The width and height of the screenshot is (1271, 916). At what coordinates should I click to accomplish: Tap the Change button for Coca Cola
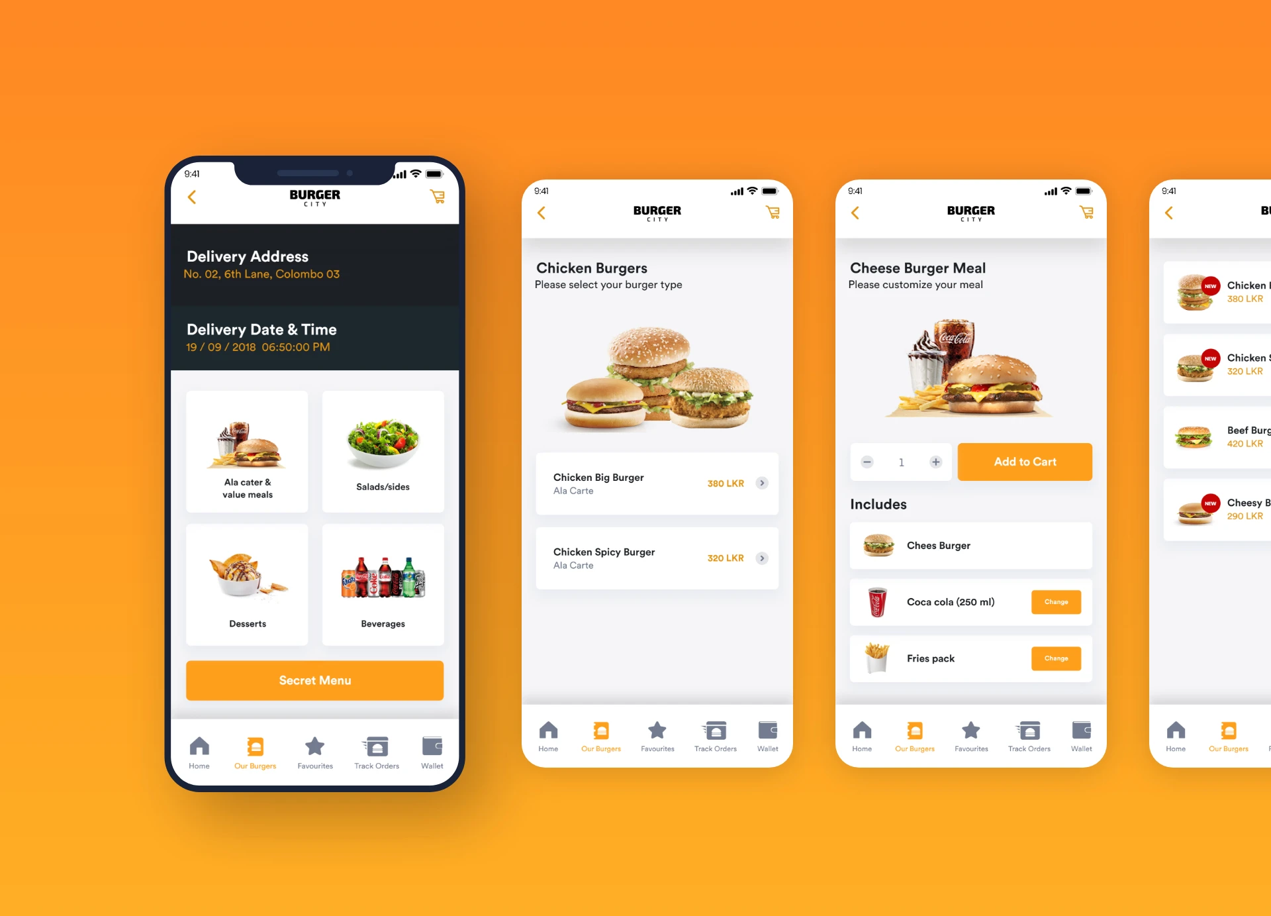[1056, 602]
